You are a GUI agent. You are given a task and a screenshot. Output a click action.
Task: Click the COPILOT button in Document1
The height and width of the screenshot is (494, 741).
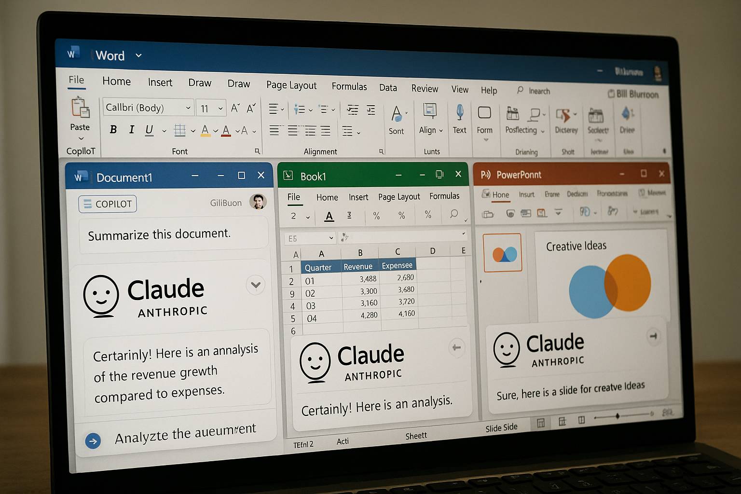point(108,204)
